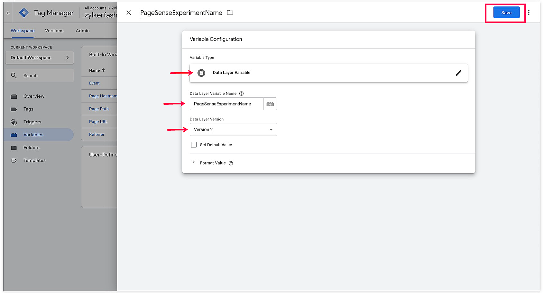This screenshot has height=293, width=543.
Task: Click the insert variable brick icon
Action: pos(270,104)
